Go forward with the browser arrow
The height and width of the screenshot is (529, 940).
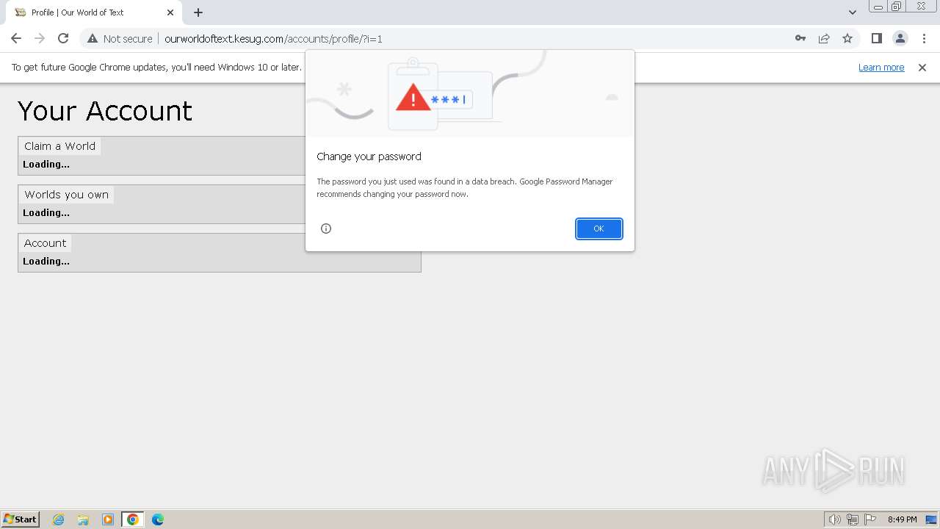tap(40, 38)
